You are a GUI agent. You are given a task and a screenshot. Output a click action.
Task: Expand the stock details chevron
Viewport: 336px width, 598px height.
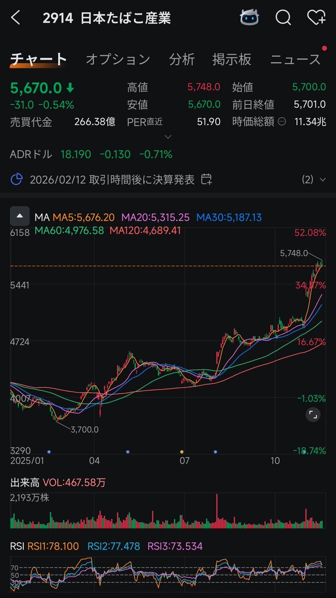pyautogui.click(x=168, y=137)
